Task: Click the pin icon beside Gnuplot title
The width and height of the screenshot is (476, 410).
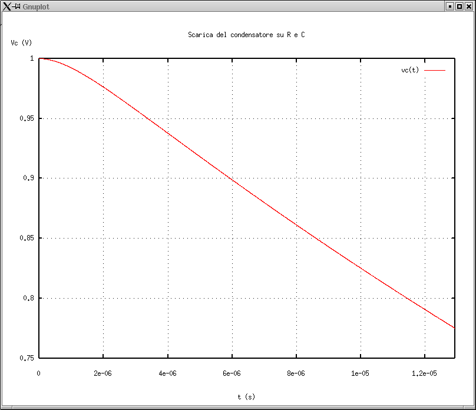Action: 17,6
